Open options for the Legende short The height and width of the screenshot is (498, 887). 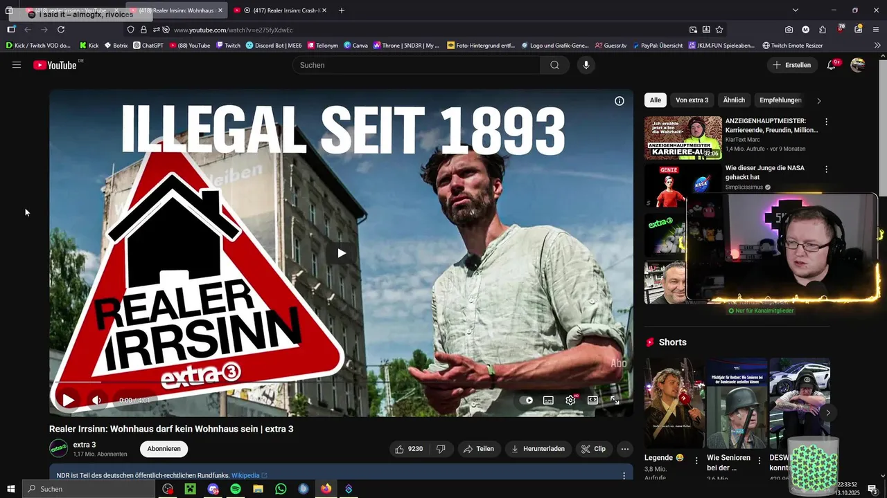tap(696, 461)
